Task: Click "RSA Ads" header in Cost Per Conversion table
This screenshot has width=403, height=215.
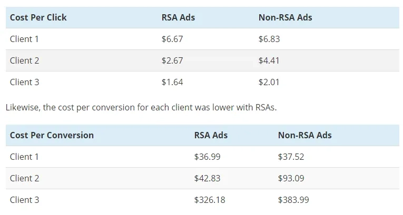Action: (x=211, y=135)
